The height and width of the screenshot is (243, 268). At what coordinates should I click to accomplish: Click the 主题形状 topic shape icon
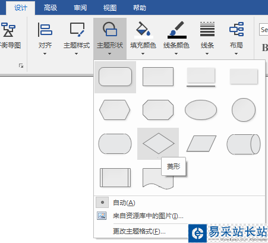[x=110, y=29]
